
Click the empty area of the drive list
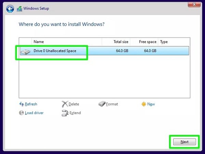(x=102, y=77)
